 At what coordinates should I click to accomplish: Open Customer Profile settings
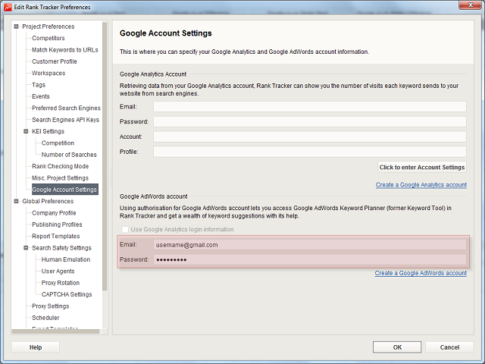click(55, 61)
